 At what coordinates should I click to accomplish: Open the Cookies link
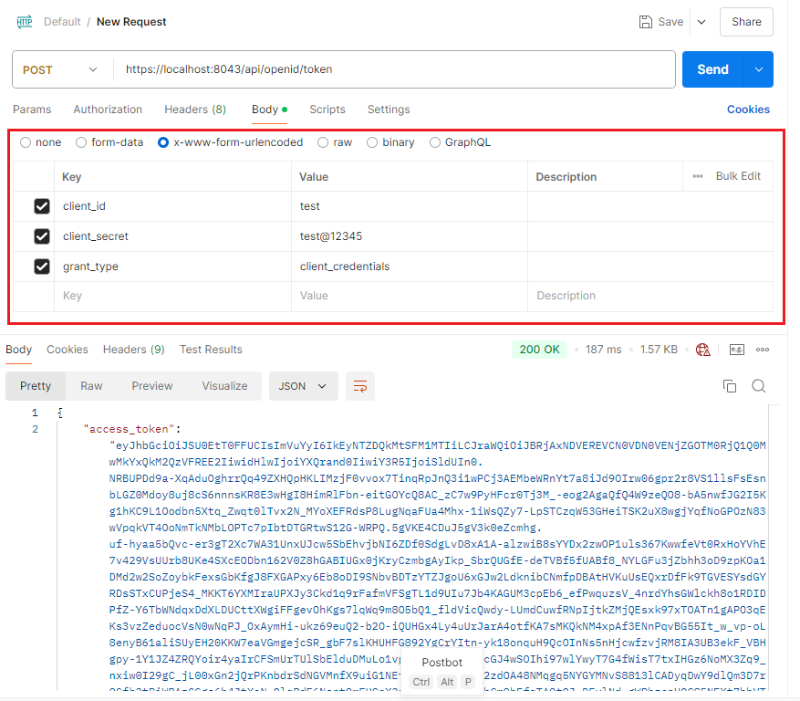coord(748,110)
